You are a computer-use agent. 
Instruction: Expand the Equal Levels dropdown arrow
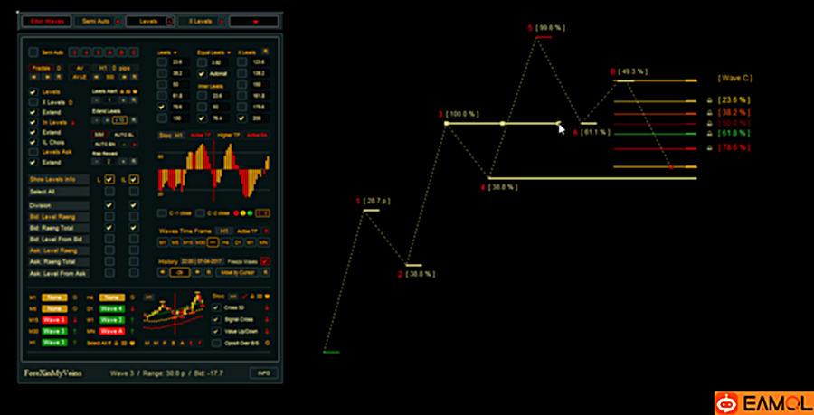coord(229,52)
